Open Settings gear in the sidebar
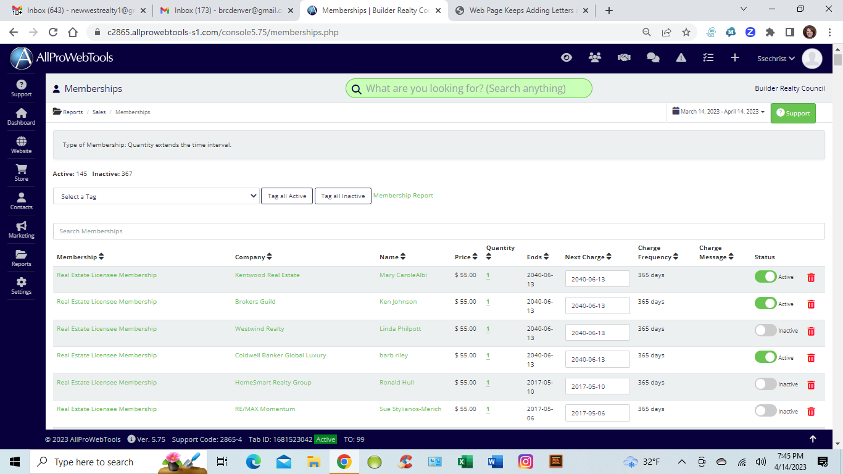Viewport: 843px width, 474px height. (21, 286)
